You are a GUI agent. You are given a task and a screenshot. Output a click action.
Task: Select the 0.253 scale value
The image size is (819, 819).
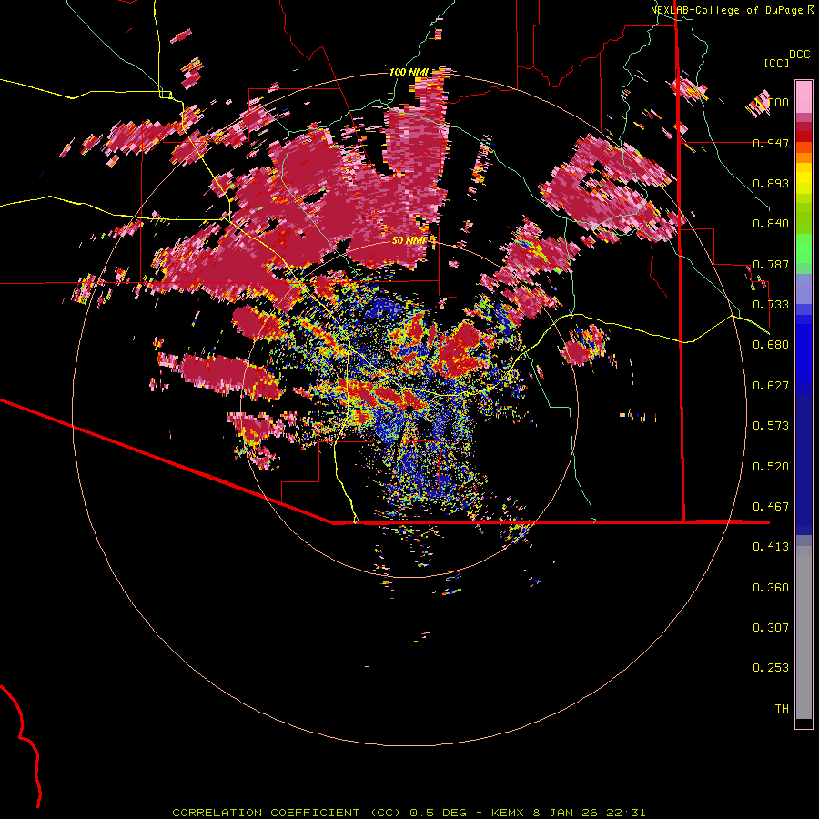pyautogui.click(x=771, y=668)
